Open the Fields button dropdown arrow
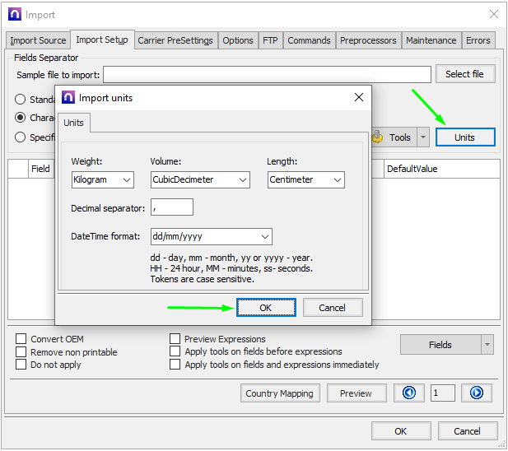 487,345
